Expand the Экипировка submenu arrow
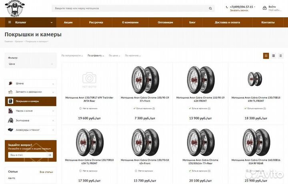Image resolution: width=288 pixels, height=184 pixels. pos(53,121)
